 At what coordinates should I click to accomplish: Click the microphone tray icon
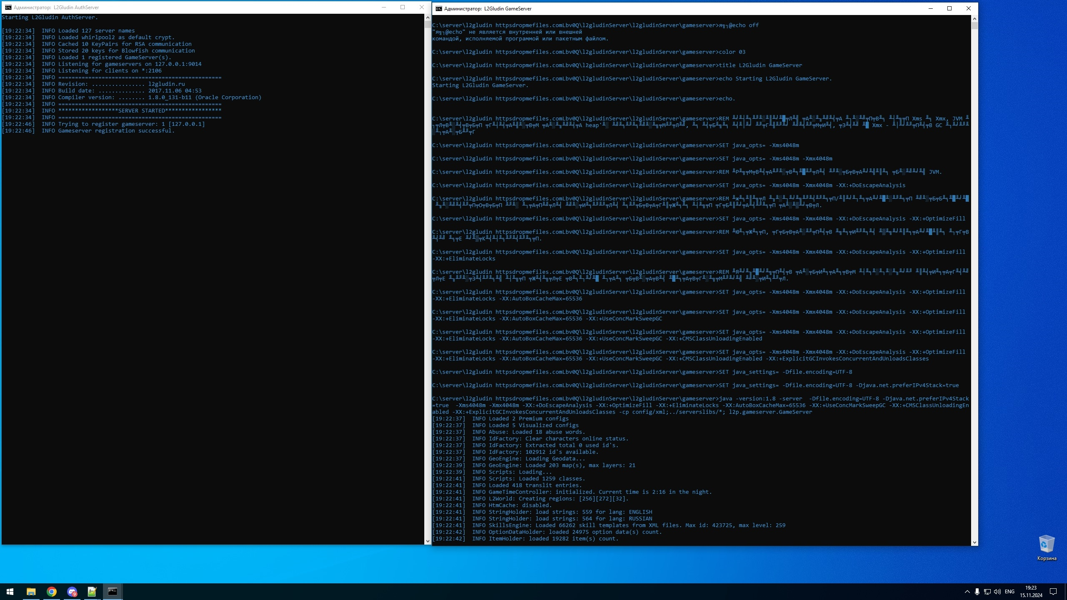pyautogui.click(x=977, y=592)
